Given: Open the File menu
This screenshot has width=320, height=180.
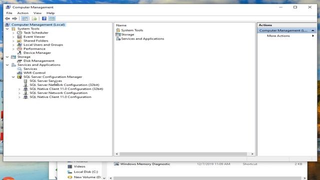Looking at the screenshot, I should tap(9, 13).
